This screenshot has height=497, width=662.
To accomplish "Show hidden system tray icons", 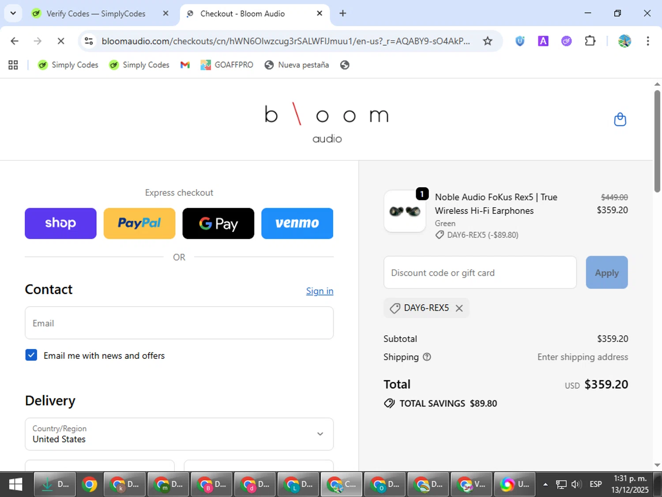I will (545, 485).
